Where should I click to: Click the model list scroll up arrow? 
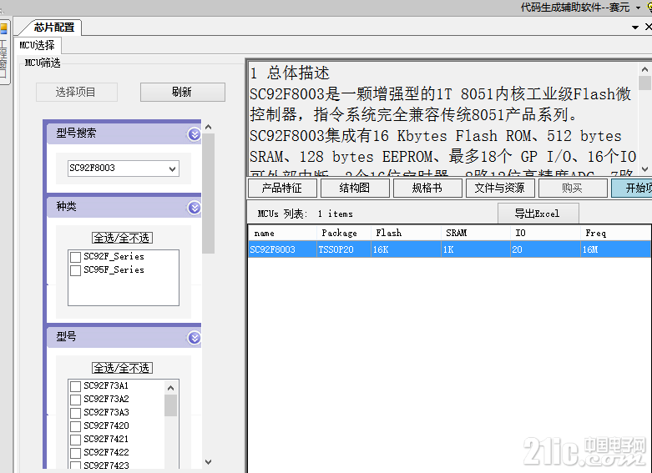pyautogui.click(x=170, y=388)
